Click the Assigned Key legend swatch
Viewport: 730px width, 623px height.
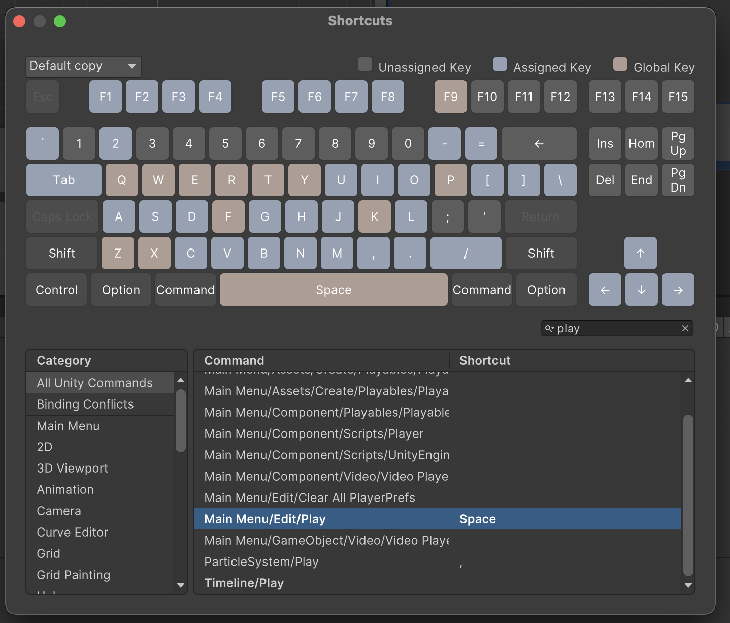click(500, 64)
